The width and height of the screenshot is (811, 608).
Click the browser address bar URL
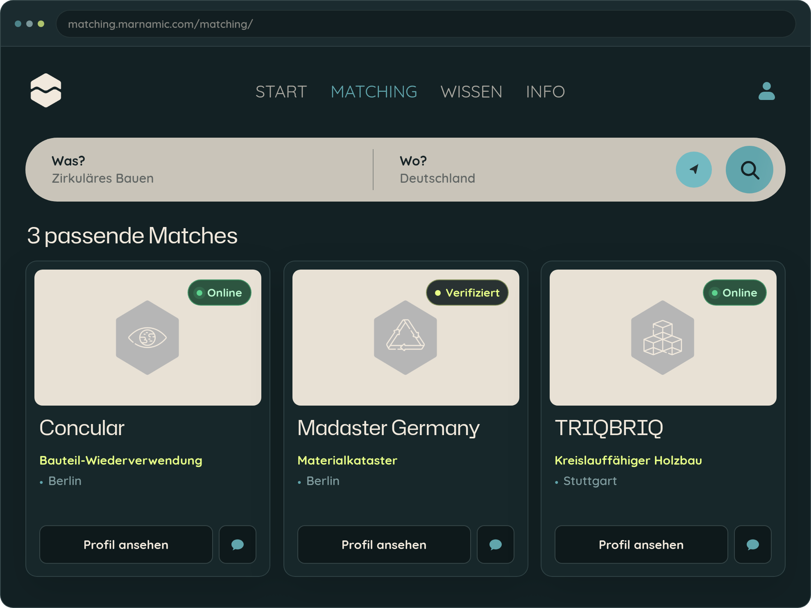(426, 24)
